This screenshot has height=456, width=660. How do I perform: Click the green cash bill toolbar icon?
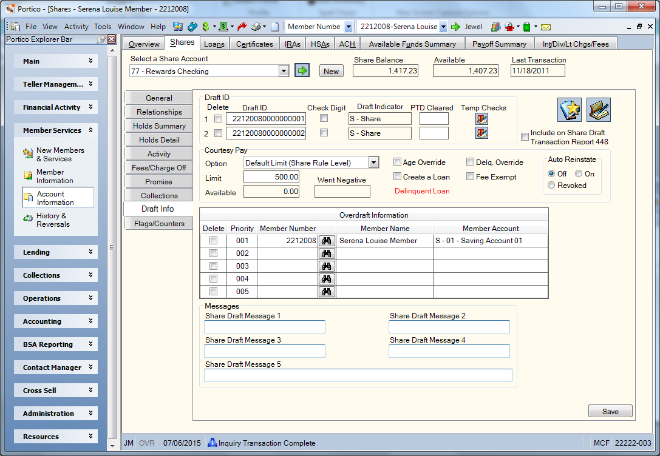(x=223, y=27)
